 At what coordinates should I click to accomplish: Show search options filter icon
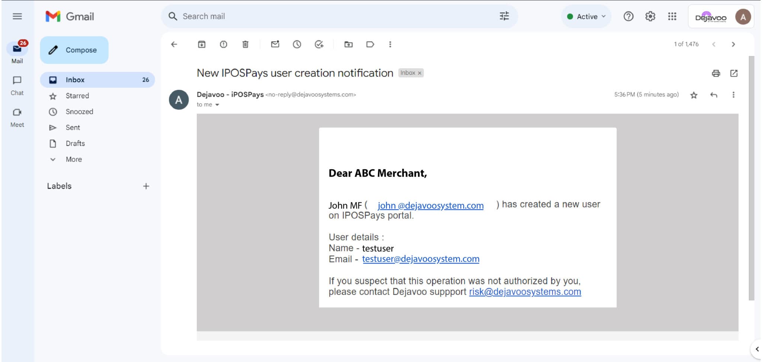pos(504,16)
